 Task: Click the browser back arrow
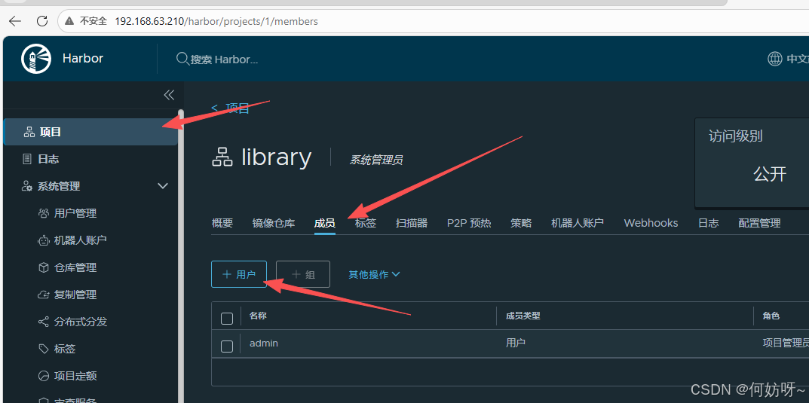(x=15, y=21)
